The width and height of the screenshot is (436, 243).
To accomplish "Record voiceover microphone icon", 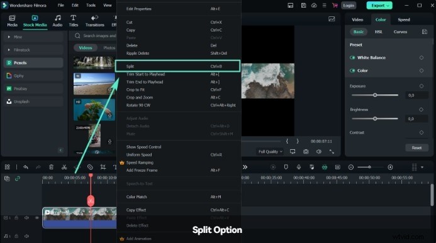I will 299,167.
